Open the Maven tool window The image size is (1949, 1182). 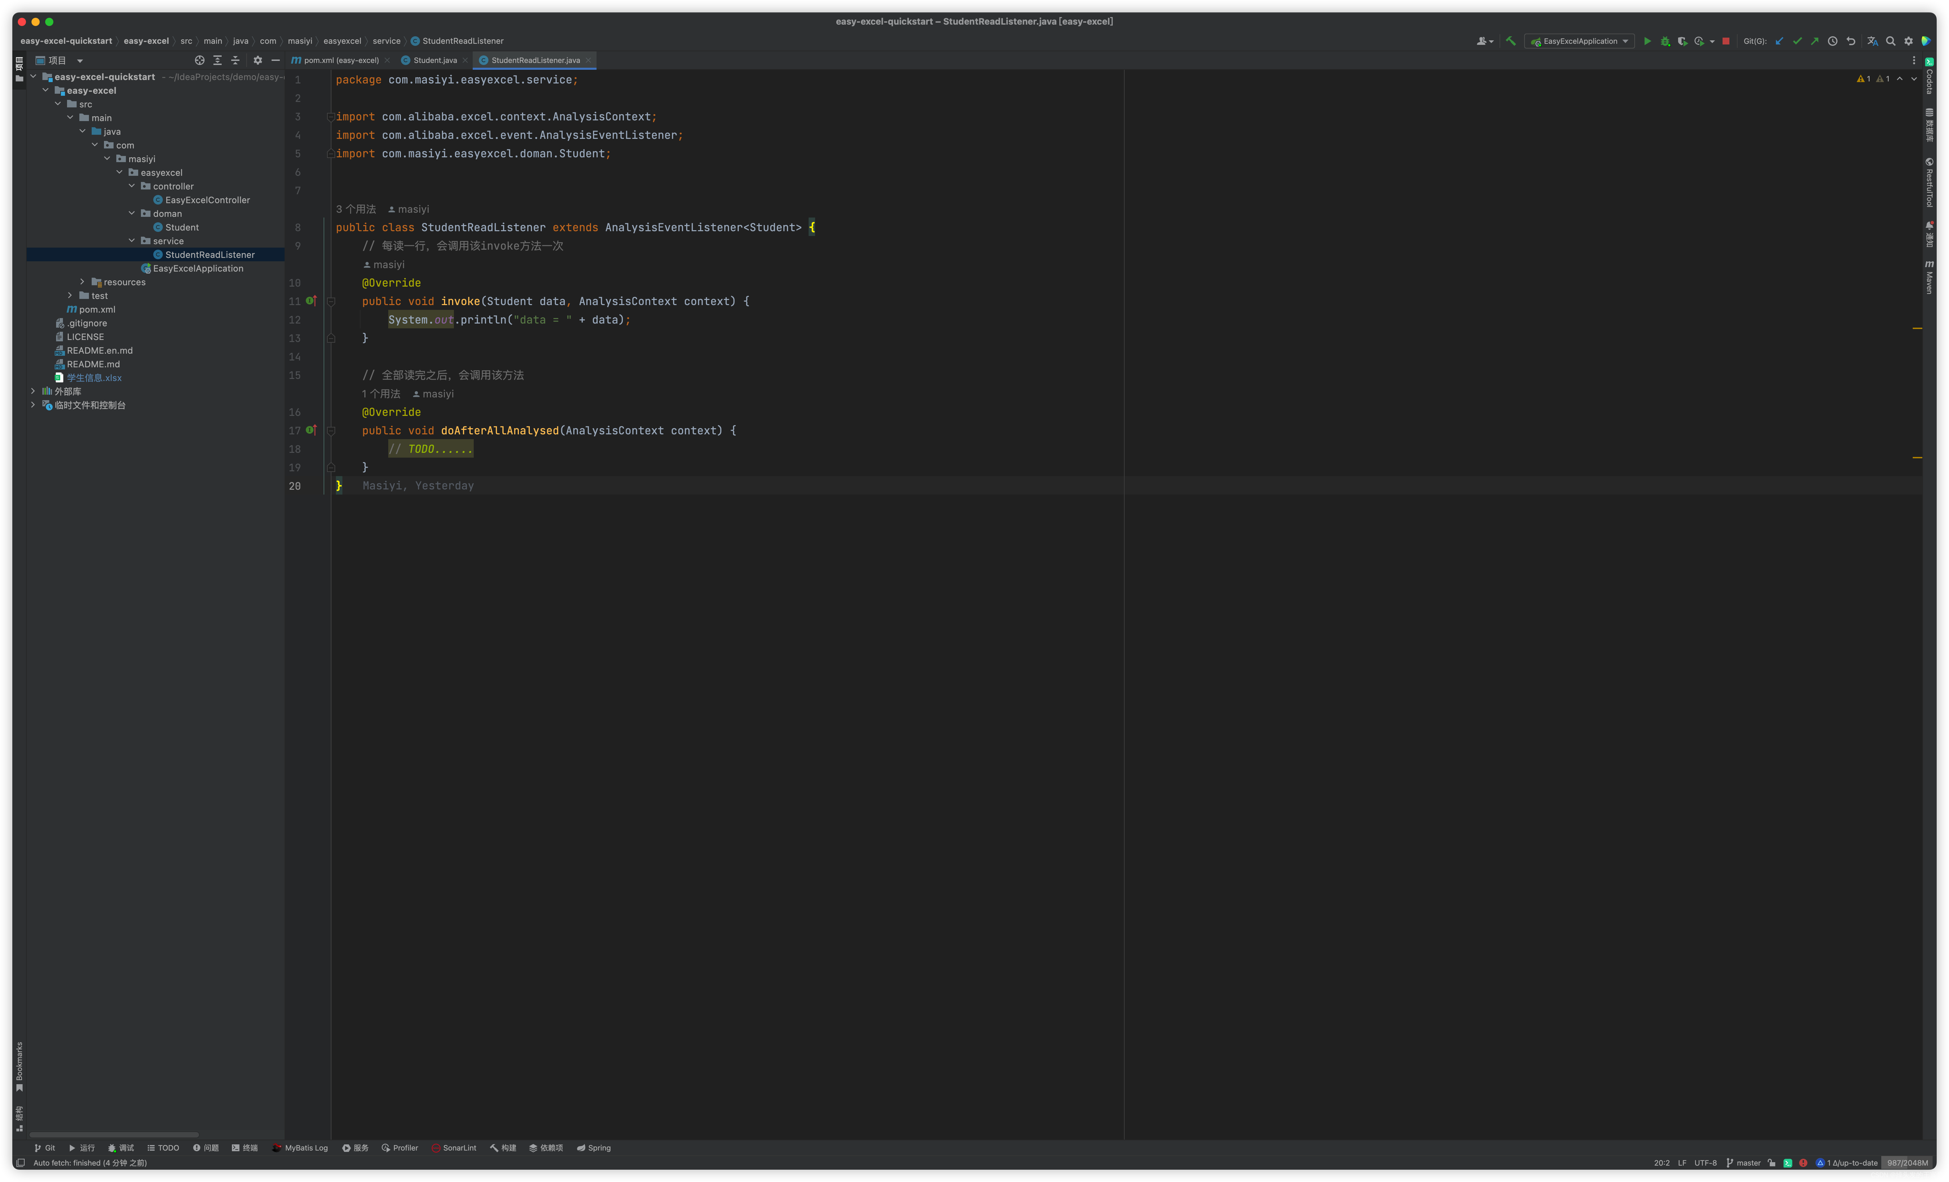pos(1929,277)
